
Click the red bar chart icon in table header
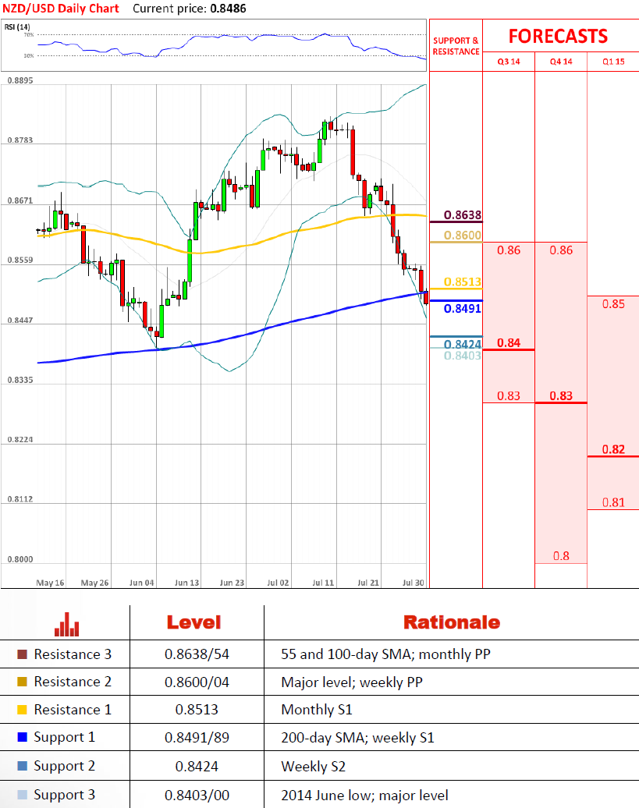(66, 624)
